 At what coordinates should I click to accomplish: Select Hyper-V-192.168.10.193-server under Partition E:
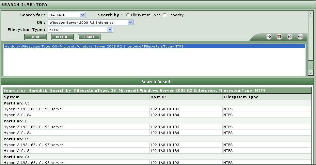33,127
